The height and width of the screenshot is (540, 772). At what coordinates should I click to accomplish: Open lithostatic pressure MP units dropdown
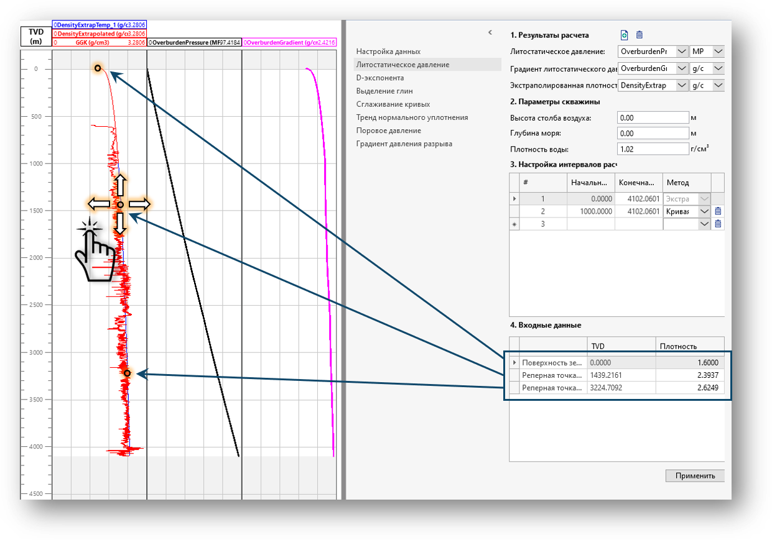point(719,51)
